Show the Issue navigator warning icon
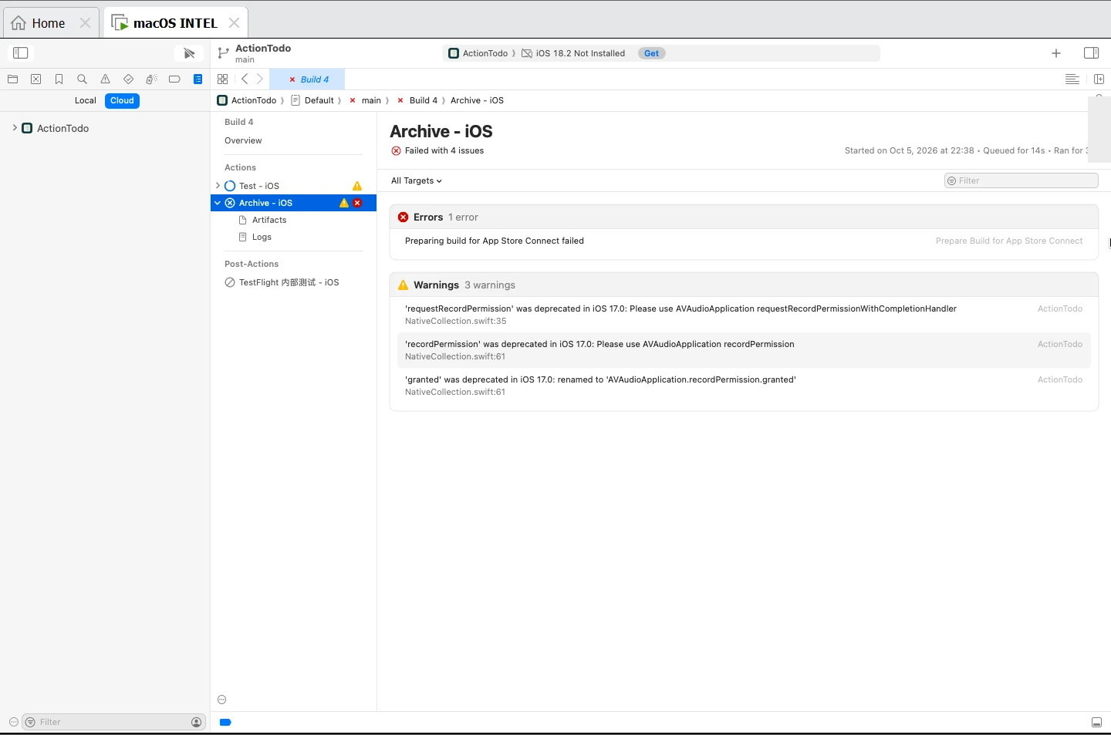Image resolution: width=1111 pixels, height=735 pixels. click(105, 79)
